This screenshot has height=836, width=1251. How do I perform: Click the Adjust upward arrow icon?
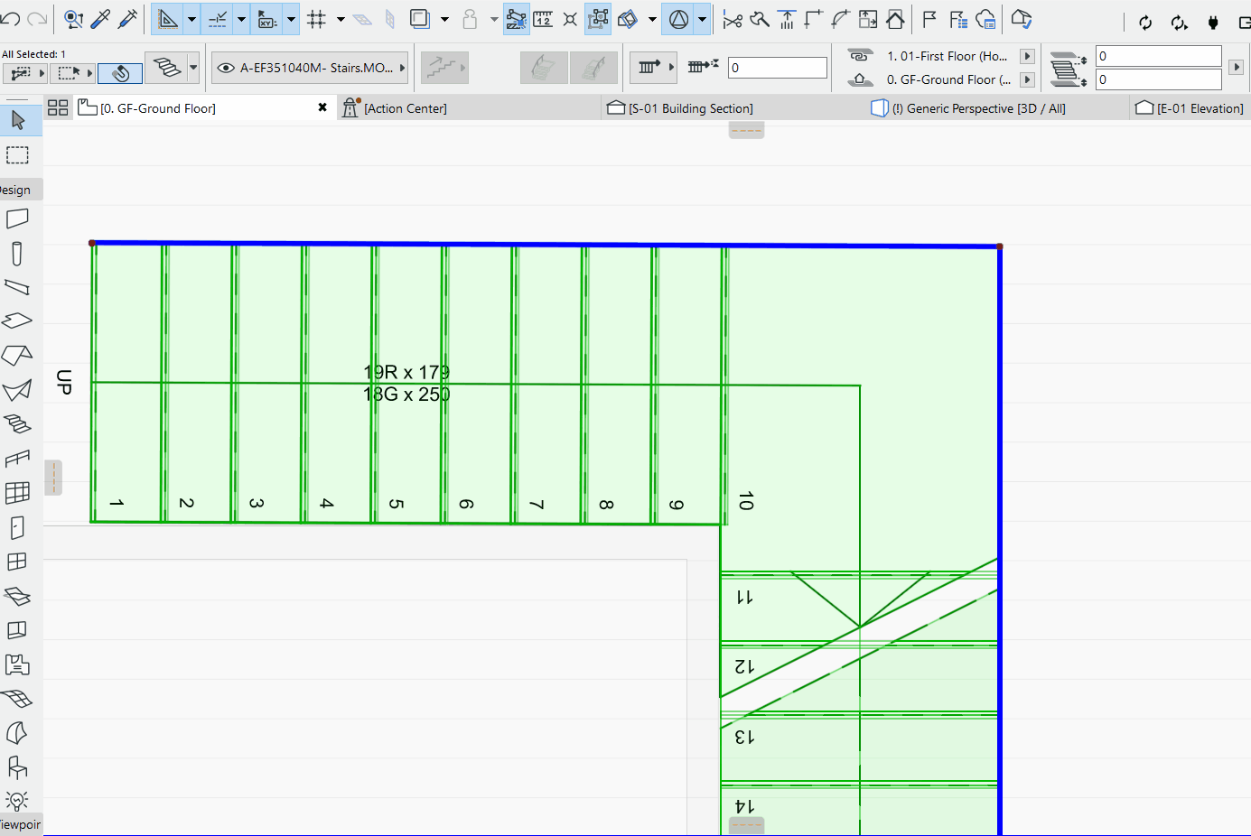[x=787, y=19]
